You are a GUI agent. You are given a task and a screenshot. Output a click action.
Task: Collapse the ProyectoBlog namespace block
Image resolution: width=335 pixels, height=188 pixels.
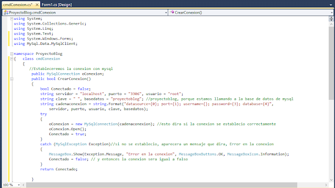[12, 54]
